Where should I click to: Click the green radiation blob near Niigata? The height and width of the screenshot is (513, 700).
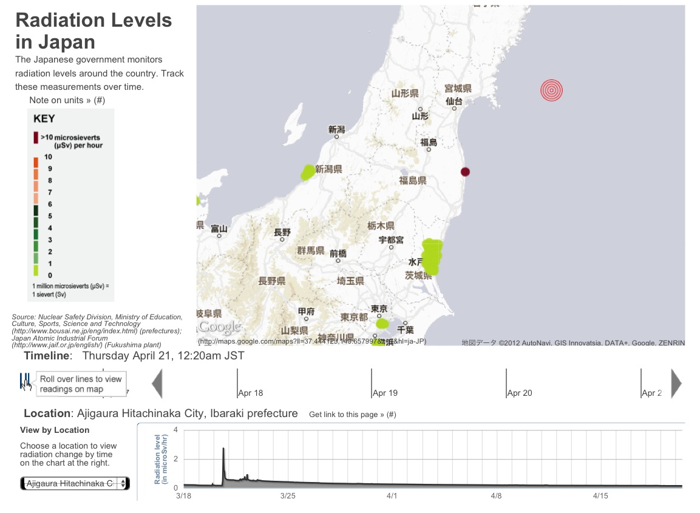(308, 172)
